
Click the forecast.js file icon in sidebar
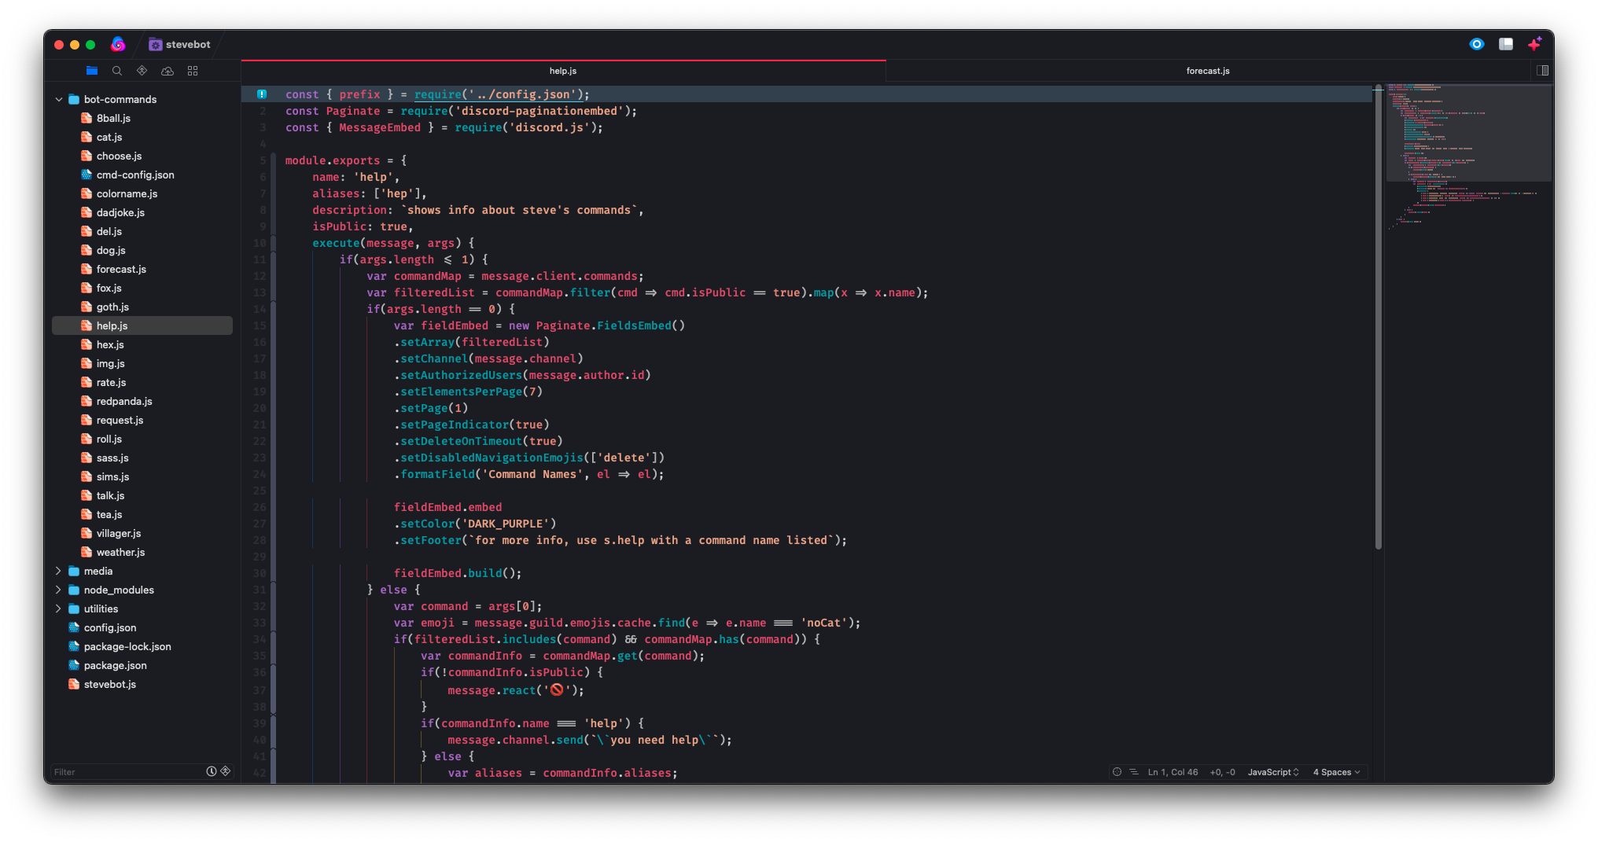[x=87, y=269]
